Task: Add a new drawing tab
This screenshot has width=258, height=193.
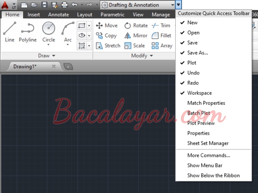Action: point(68,66)
